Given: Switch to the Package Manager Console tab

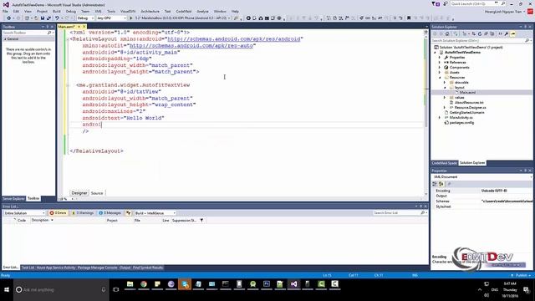Looking at the screenshot, I should (97, 268).
